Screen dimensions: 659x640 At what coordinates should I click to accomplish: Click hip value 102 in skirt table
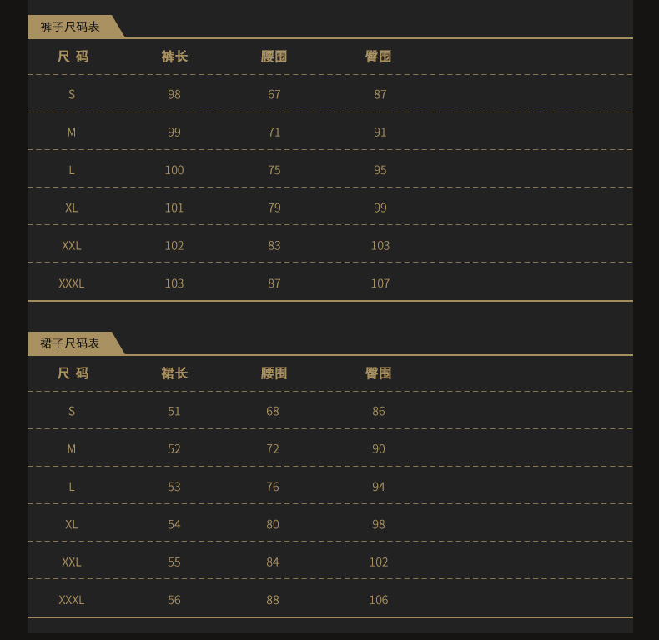click(x=379, y=562)
